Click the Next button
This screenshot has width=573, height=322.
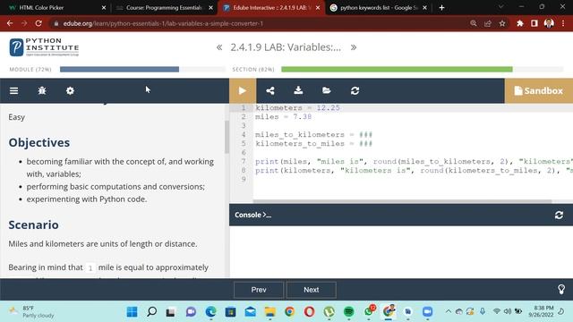(x=312, y=290)
